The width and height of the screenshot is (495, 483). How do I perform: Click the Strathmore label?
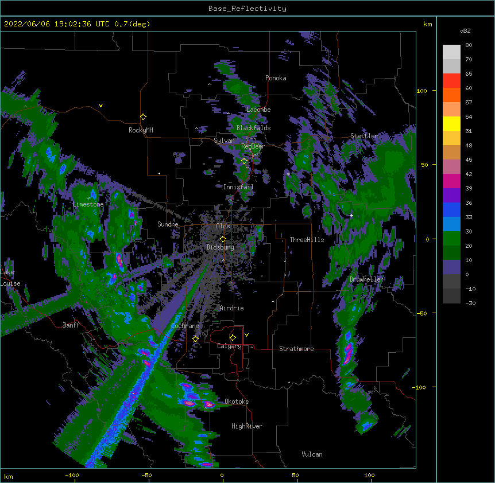pos(296,349)
